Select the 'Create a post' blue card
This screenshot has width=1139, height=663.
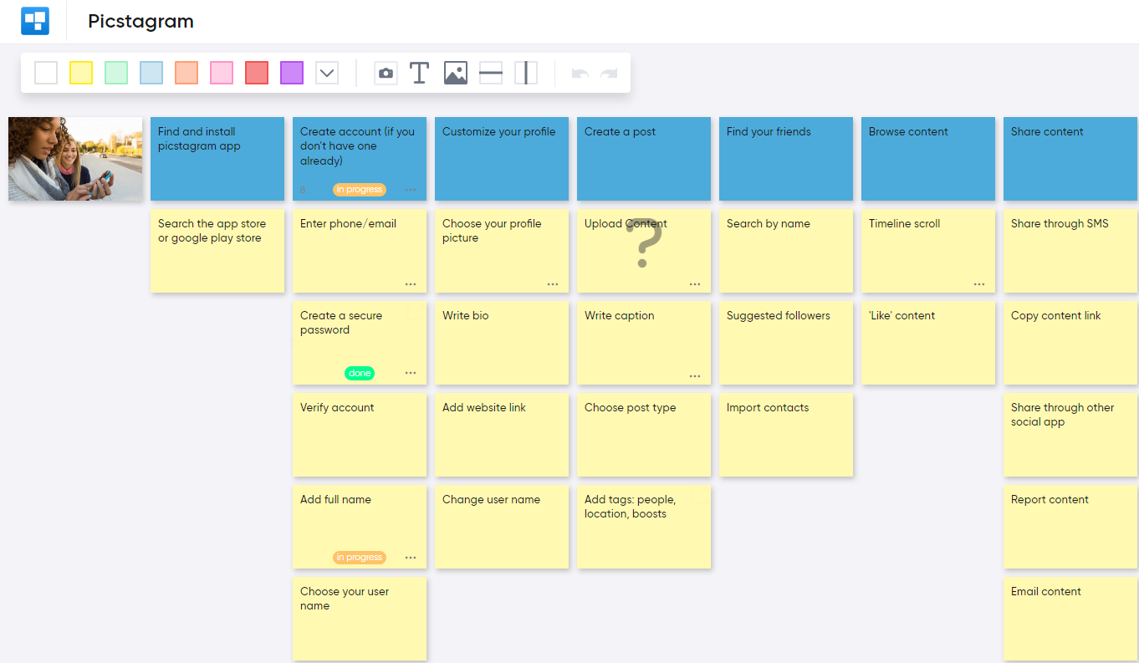pyautogui.click(x=644, y=159)
